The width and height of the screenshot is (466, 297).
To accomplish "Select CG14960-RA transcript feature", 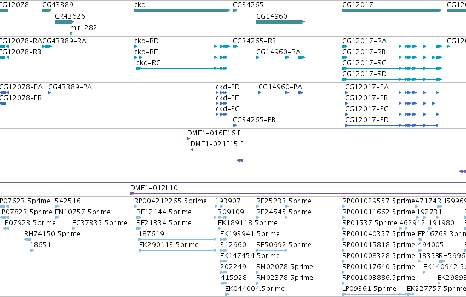I will [280, 58].
